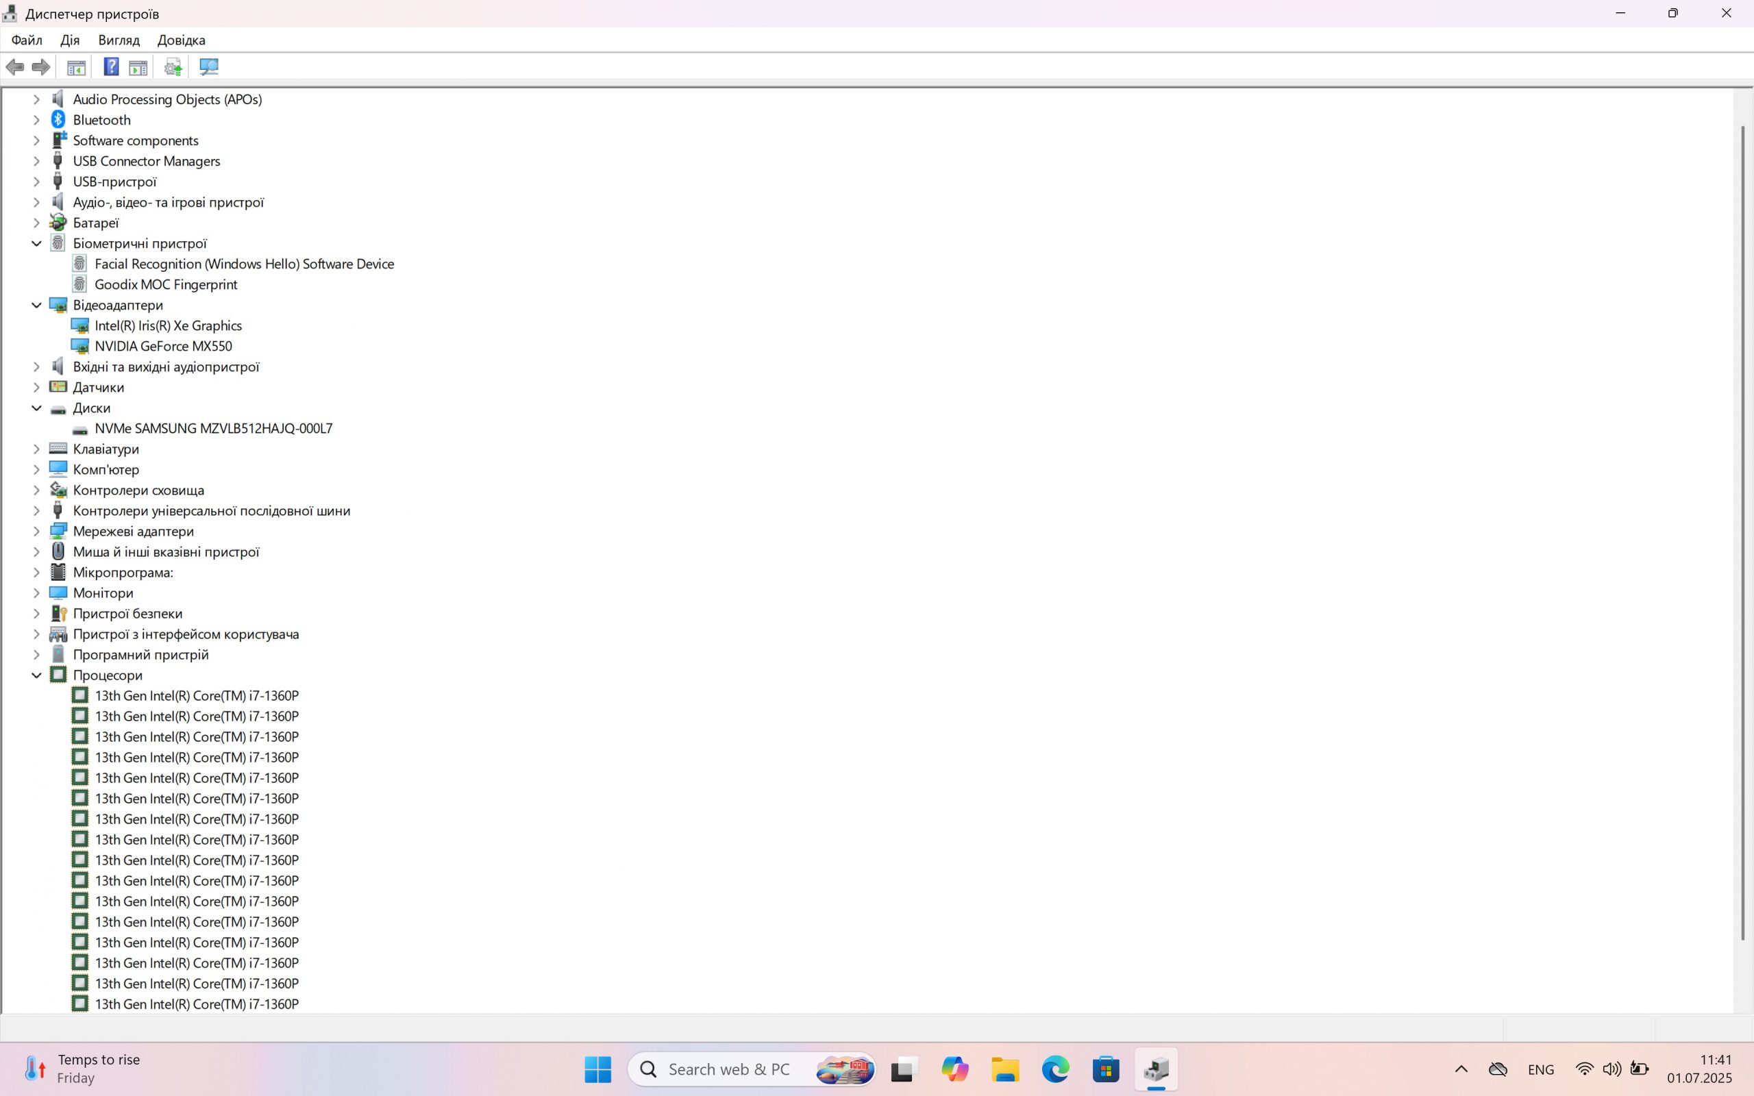Click the Wi-Fi icon in system tray
Screen dimensions: 1754x1096
pyautogui.click(x=1584, y=1069)
